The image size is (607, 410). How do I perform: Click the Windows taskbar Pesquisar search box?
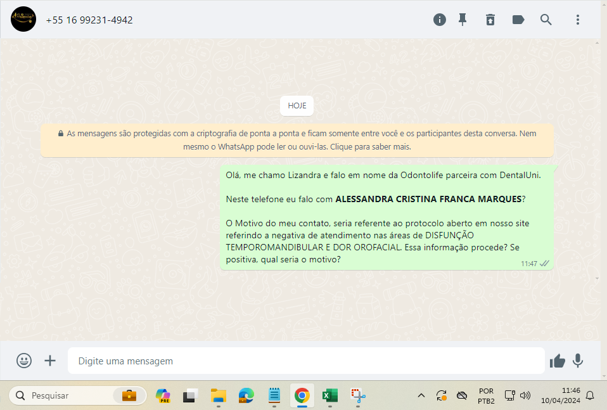(x=77, y=395)
